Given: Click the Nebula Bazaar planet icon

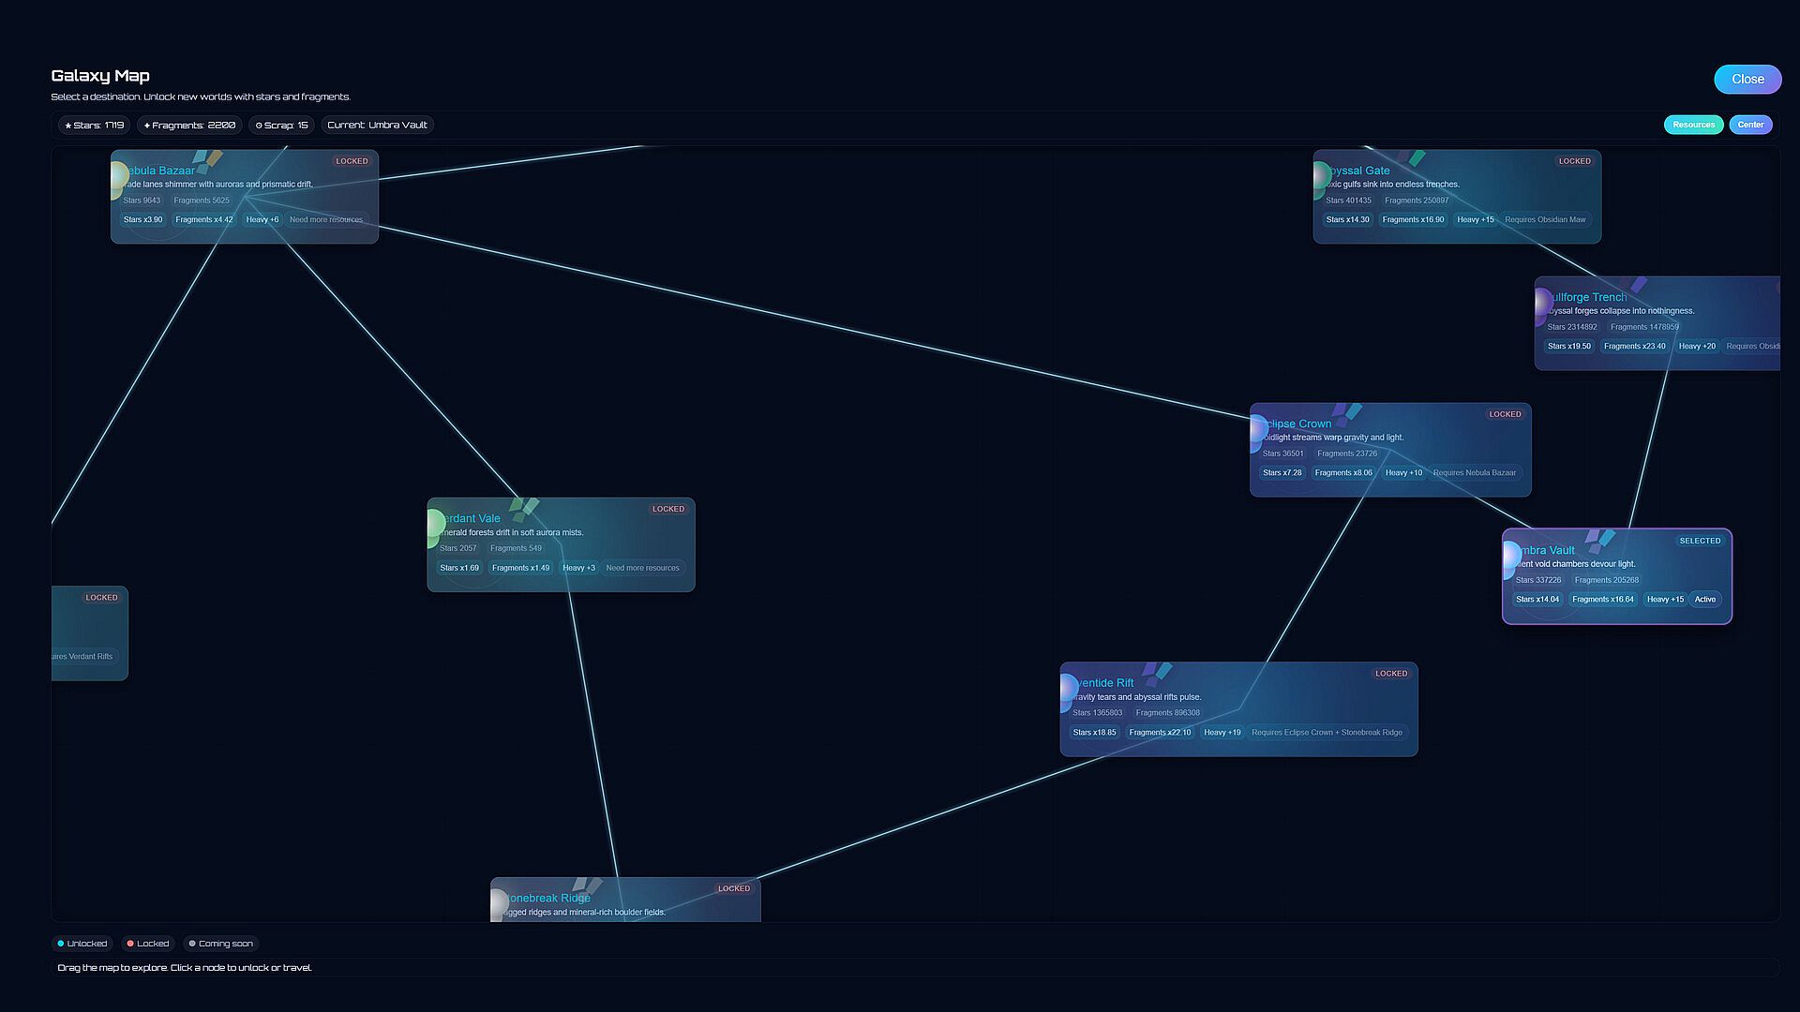Looking at the screenshot, I should point(118,176).
